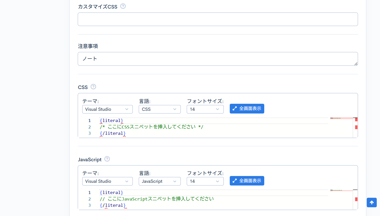The height and width of the screenshot is (216, 380).
Task: Click the 注意事項 textarea containing ノート
Action: coord(217,58)
